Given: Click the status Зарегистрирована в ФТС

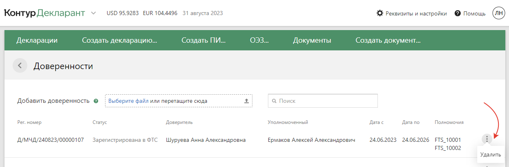Looking at the screenshot, I should point(125,140).
